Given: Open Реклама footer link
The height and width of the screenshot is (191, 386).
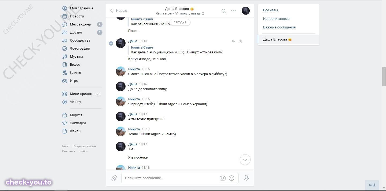Looking at the screenshot, I should pos(69,151).
